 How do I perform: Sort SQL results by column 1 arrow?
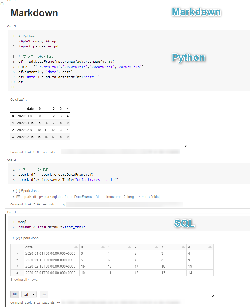pyautogui.click(x=130, y=247)
